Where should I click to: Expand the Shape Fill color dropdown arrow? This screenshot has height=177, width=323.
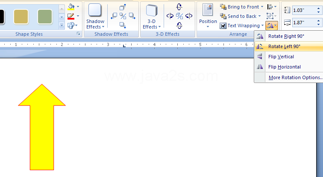click(x=78, y=7)
